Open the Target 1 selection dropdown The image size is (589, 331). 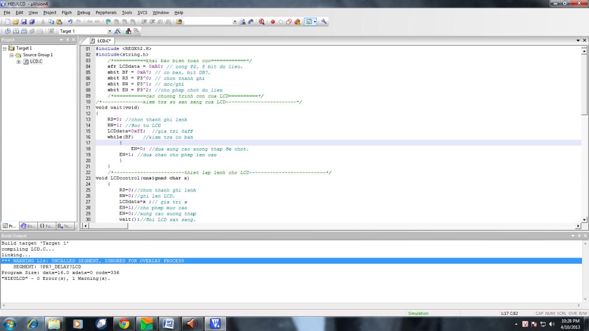pos(110,31)
